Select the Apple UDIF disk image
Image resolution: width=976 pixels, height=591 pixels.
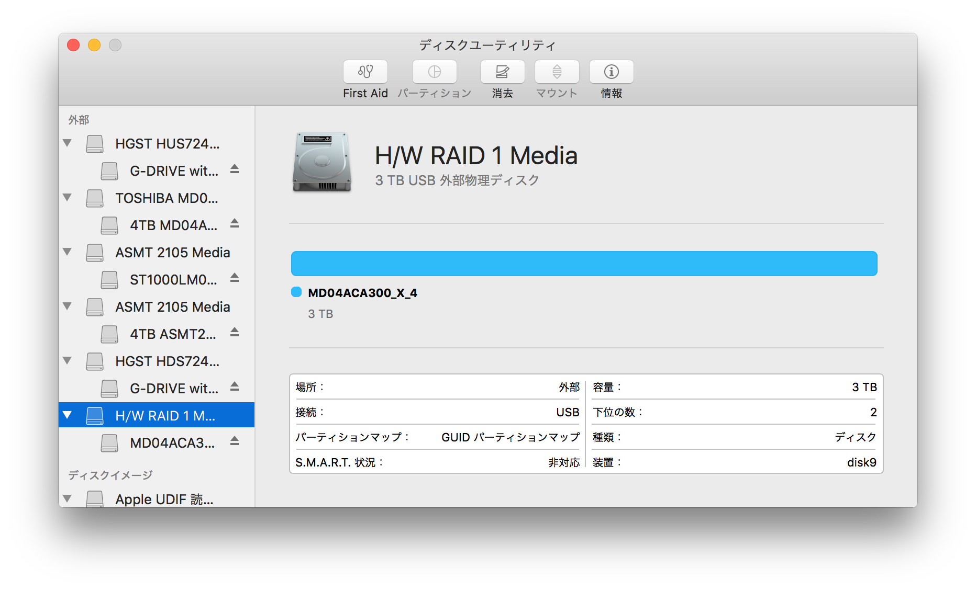click(157, 499)
